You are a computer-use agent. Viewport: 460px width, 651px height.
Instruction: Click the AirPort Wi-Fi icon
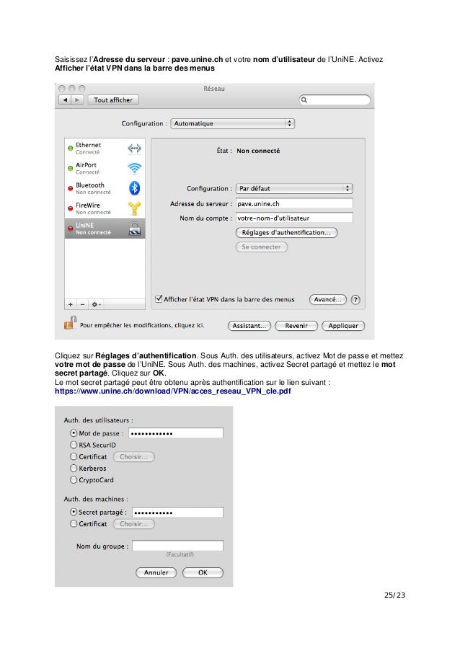pyautogui.click(x=134, y=168)
